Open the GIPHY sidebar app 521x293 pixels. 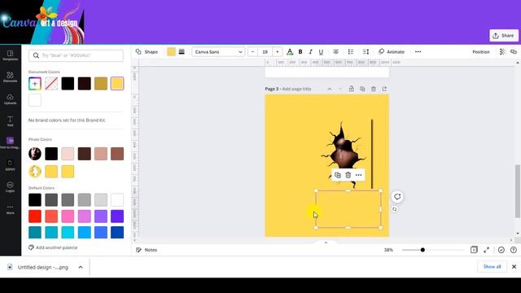pyautogui.click(x=11, y=165)
